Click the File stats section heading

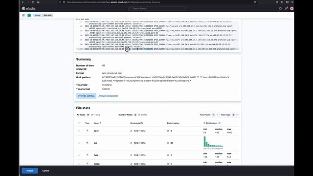pyautogui.click(x=83, y=108)
